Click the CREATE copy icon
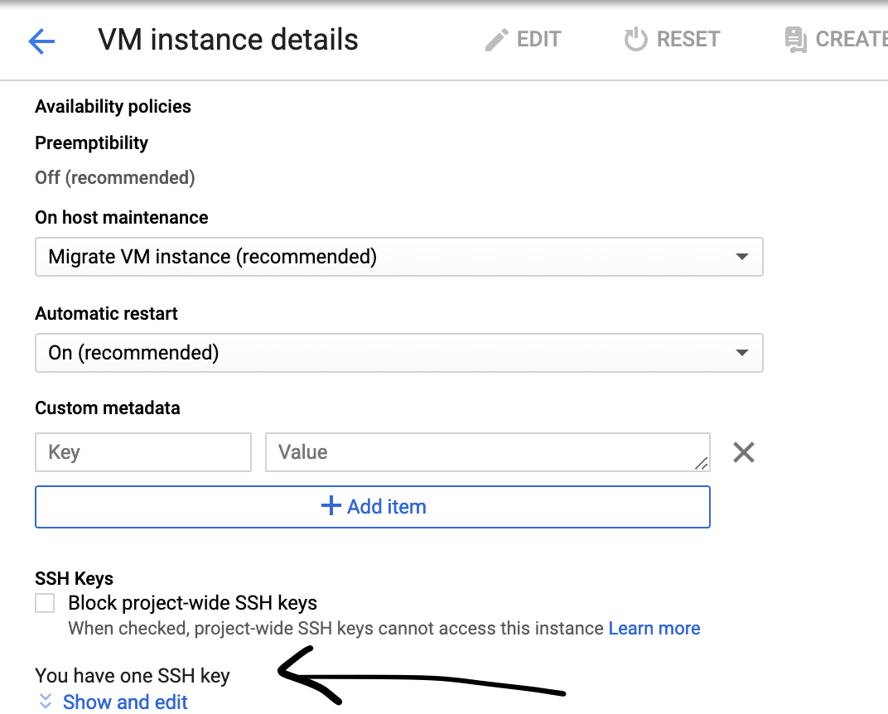Screen dimensions: 888x714 (794, 39)
